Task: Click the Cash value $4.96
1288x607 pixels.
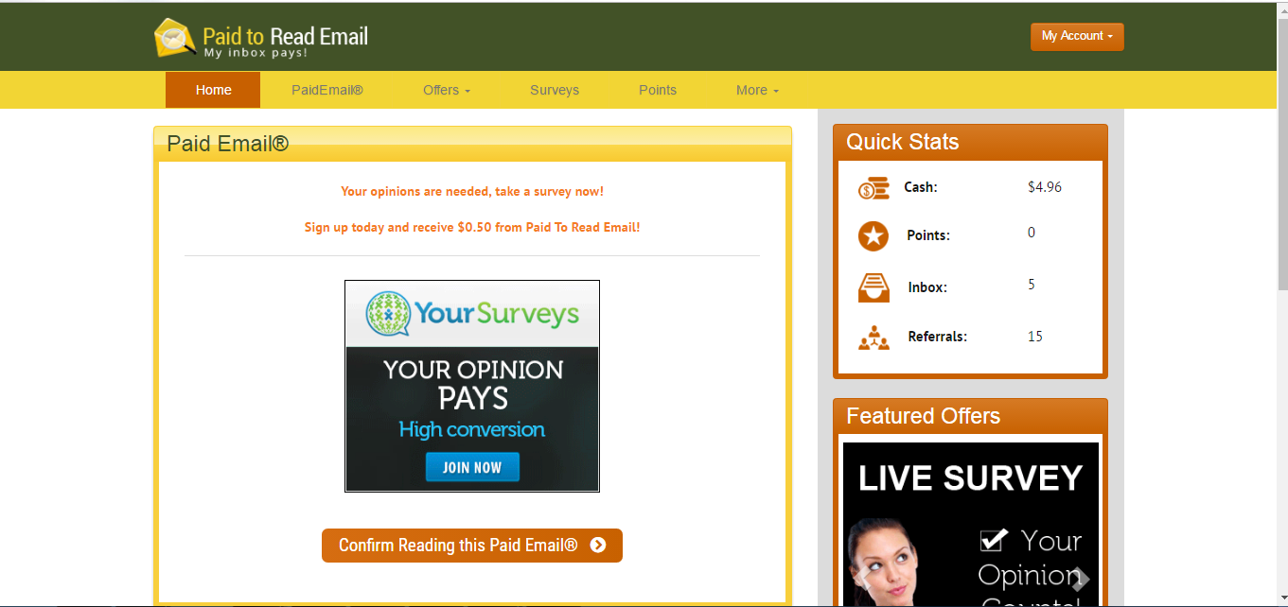Action: pyautogui.click(x=1045, y=187)
